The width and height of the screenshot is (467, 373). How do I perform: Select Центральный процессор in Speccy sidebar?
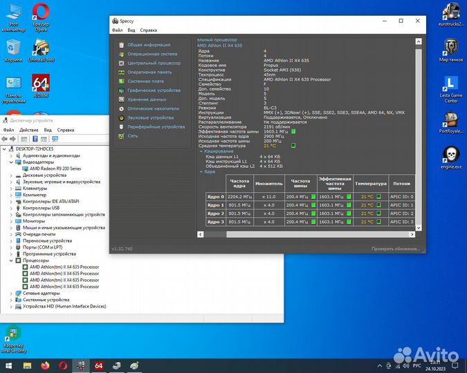[154, 63]
